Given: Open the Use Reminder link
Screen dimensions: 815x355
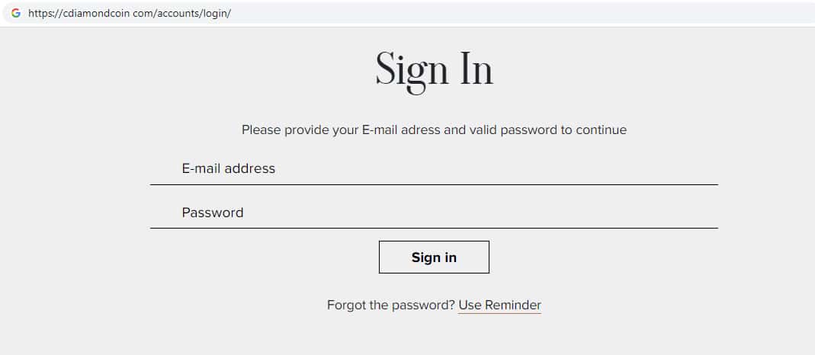Looking at the screenshot, I should coord(499,305).
